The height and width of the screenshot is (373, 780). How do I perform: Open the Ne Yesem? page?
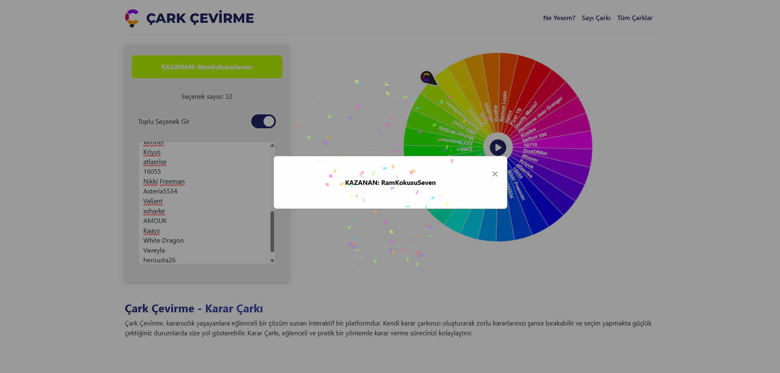(x=559, y=18)
